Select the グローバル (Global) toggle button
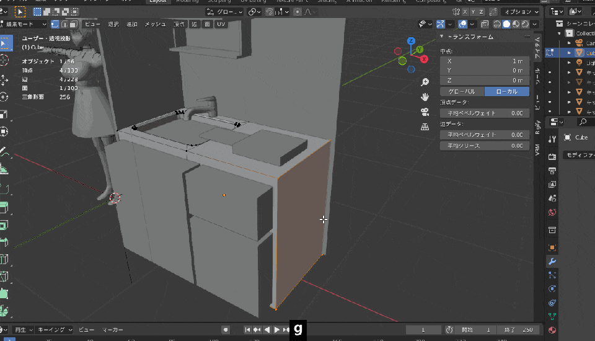 point(462,91)
